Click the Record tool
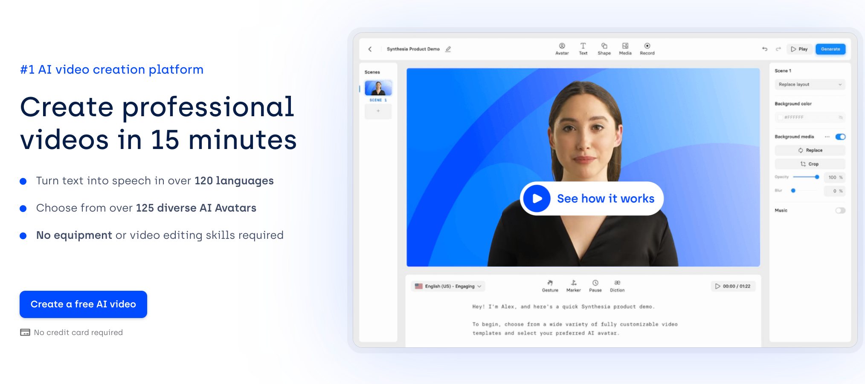 click(x=647, y=49)
